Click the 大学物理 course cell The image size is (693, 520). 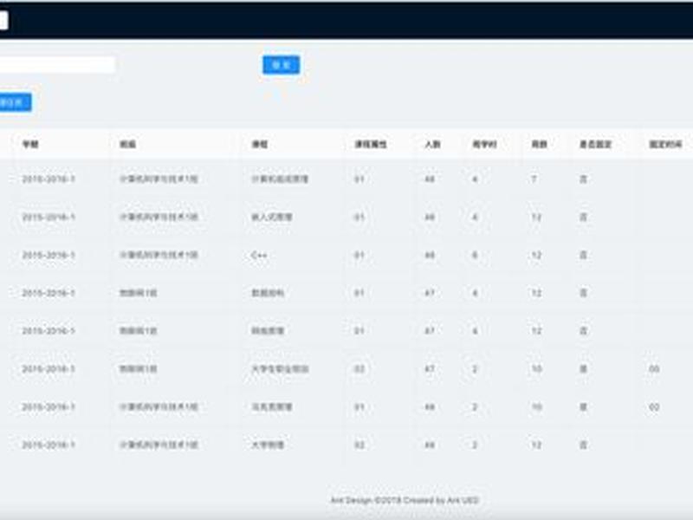(x=268, y=445)
